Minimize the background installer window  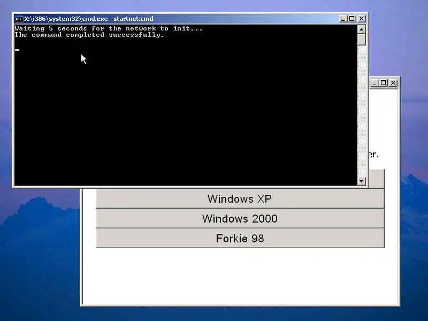(374, 83)
